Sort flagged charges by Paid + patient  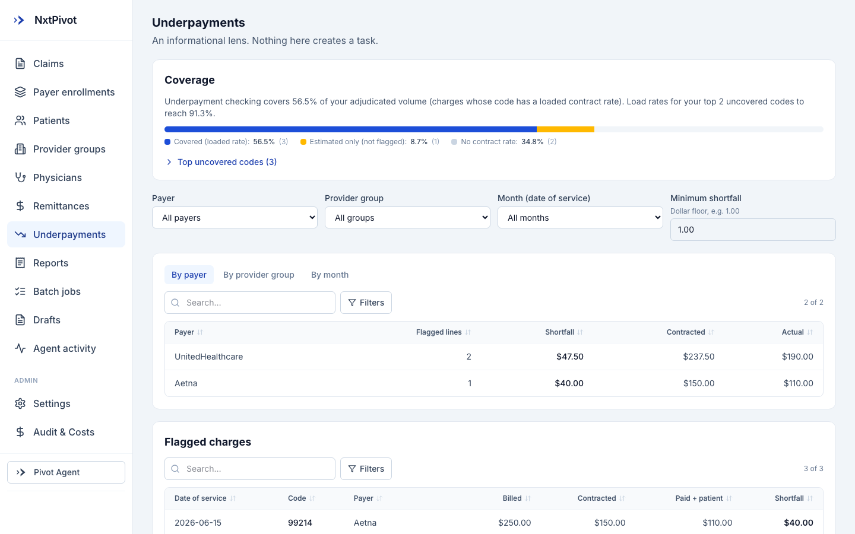point(704,498)
